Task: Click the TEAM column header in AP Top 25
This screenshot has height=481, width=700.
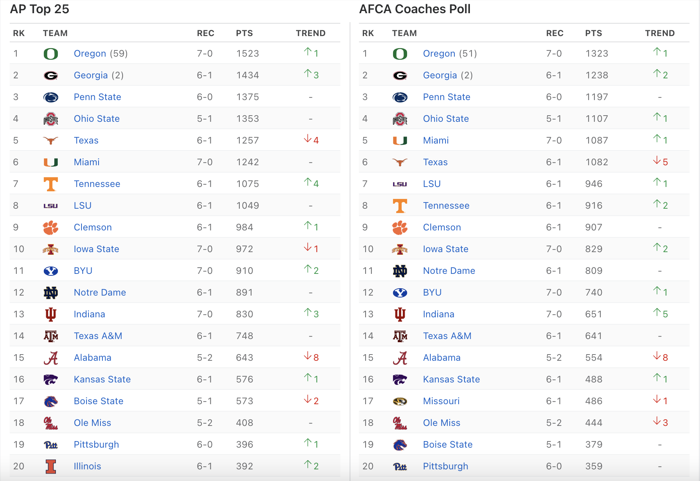Action: pyautogui.click(x=55, y=33)
